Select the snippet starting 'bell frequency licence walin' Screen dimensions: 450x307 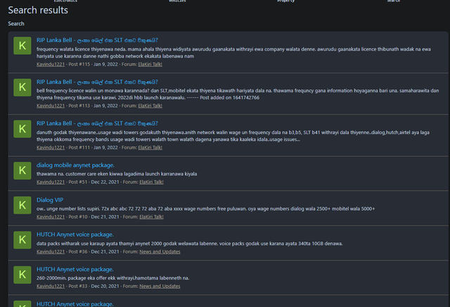click(238, 94)
